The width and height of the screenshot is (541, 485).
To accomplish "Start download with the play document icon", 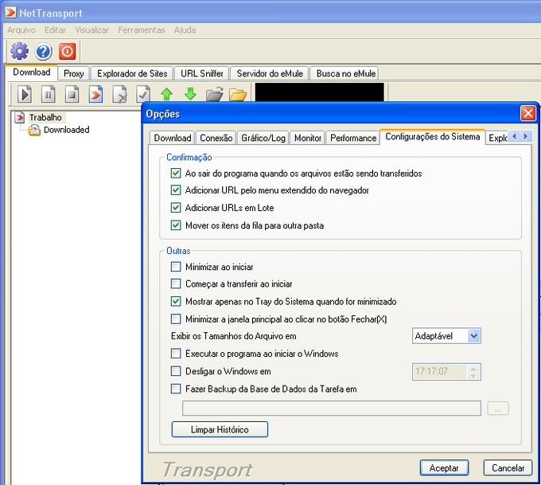I will tap(25, 94).
